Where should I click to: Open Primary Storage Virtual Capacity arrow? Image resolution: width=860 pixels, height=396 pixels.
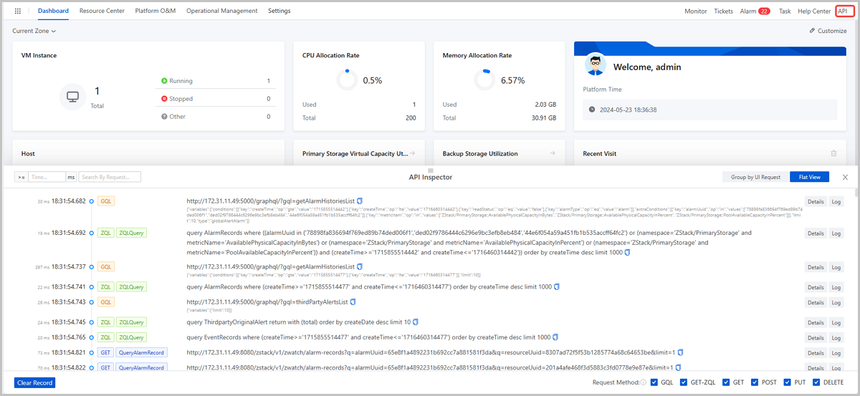[412, 153]
